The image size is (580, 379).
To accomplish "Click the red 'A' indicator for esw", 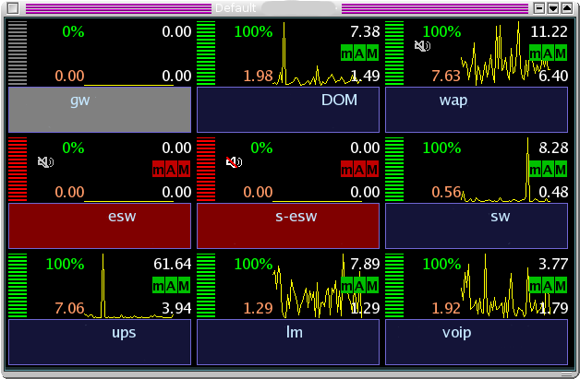I will 171,170.
